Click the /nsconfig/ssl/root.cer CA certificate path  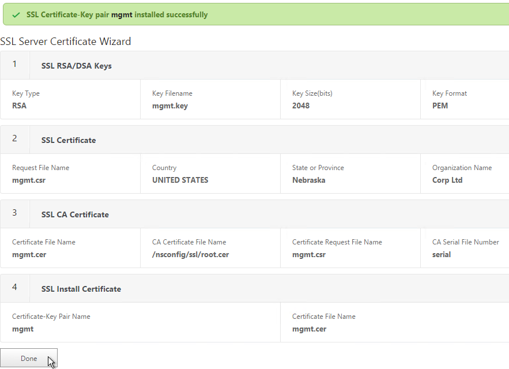191,255
